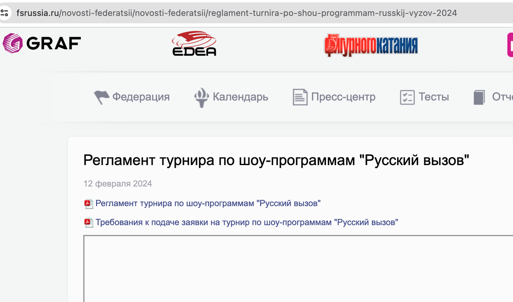Click the torch icon next to Календарь

coord(201,97)
